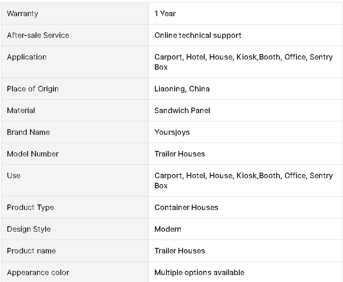Click the Material label cell
This screenshot has height=282, width=343.
coord(21,110)
